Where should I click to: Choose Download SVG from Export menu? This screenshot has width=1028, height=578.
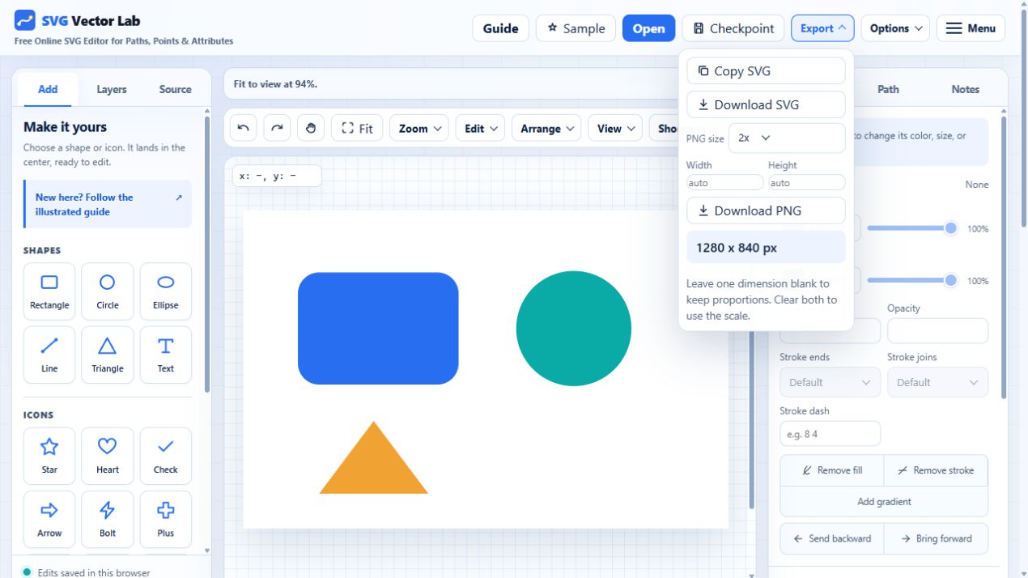766,104
